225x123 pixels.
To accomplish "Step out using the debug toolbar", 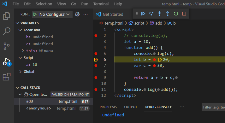I will tap(168, 14).
